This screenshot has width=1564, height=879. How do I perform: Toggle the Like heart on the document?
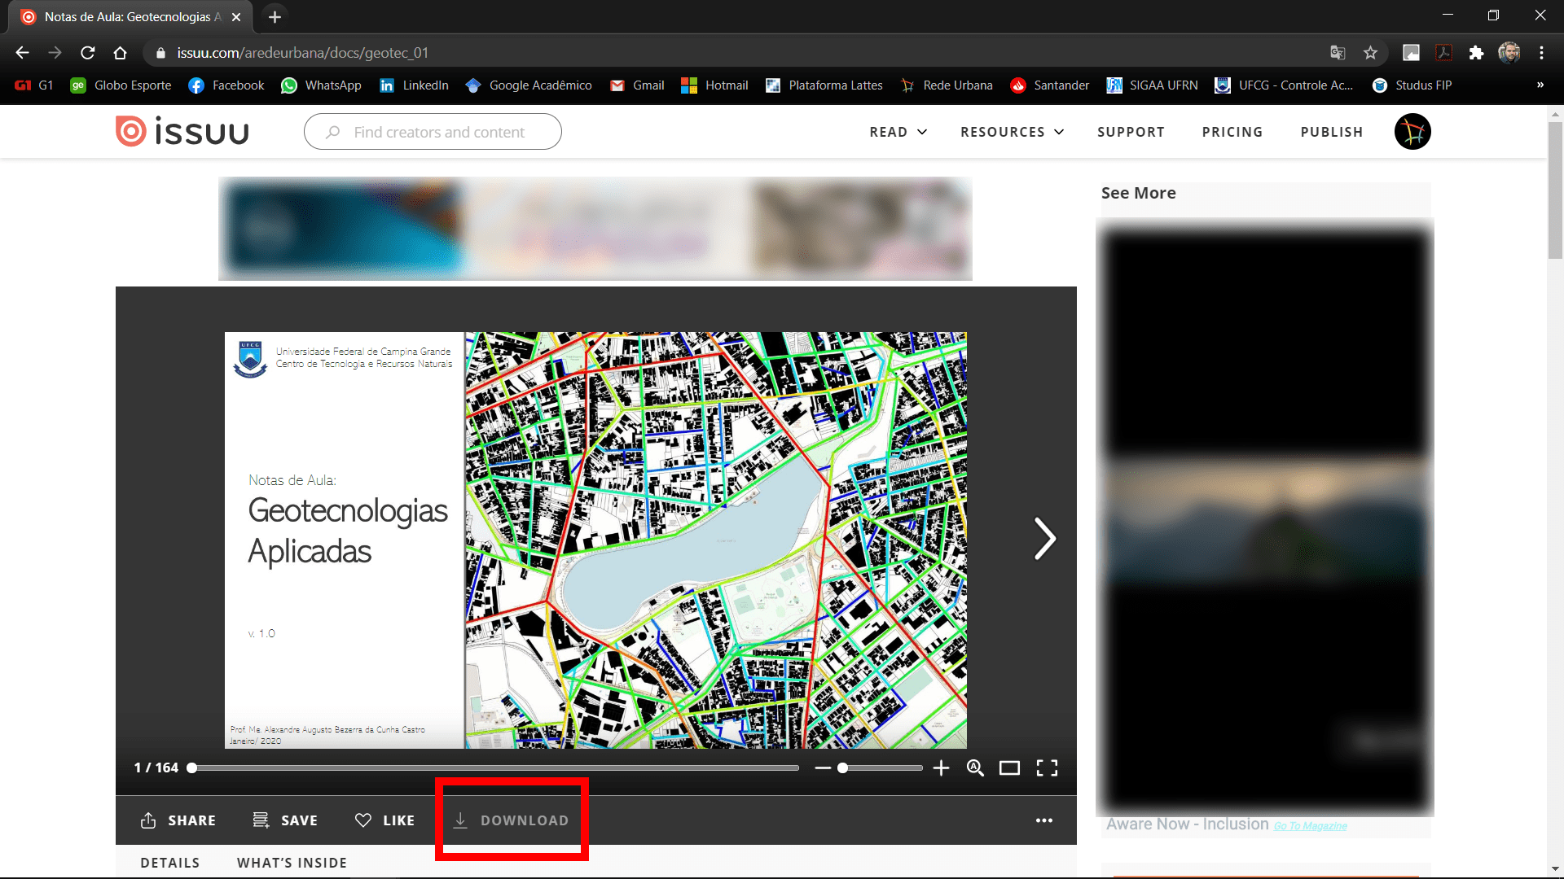(384, 820)
